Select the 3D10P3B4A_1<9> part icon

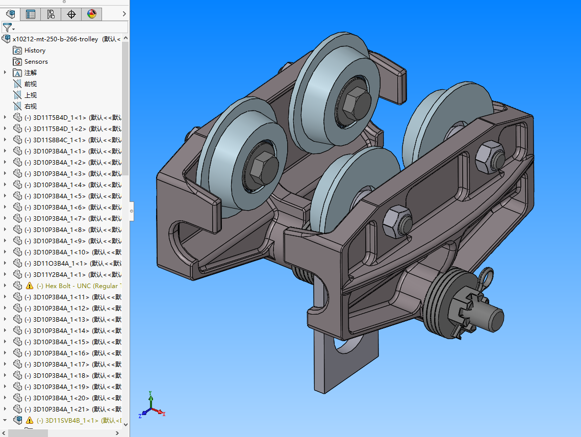tap(17, 241)
